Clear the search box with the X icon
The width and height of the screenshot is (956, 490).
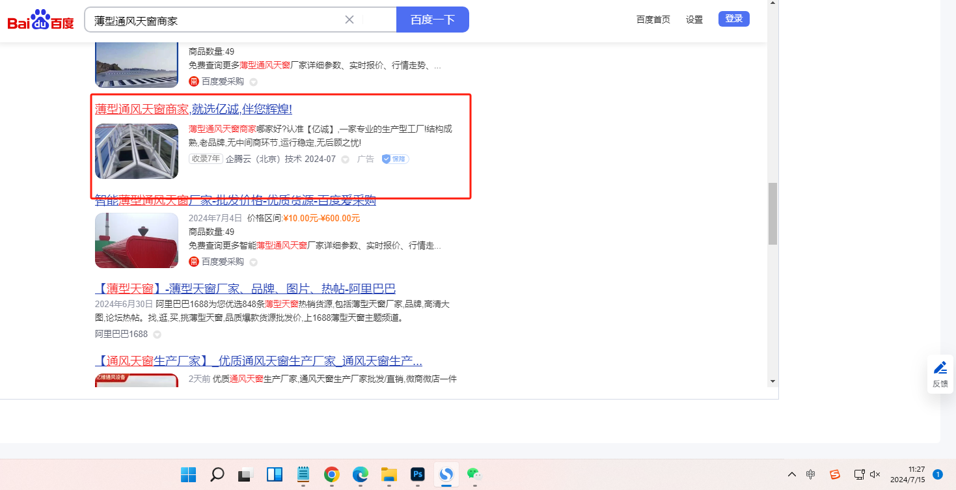(349, 20)
